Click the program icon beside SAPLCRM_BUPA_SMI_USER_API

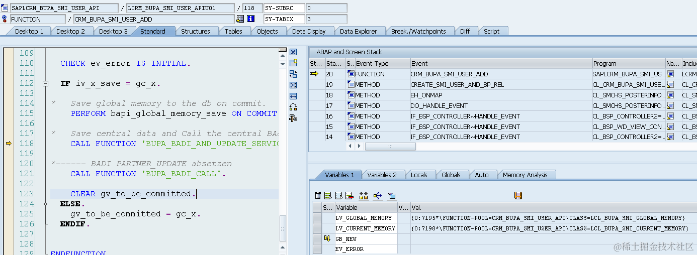coord(5,8)
